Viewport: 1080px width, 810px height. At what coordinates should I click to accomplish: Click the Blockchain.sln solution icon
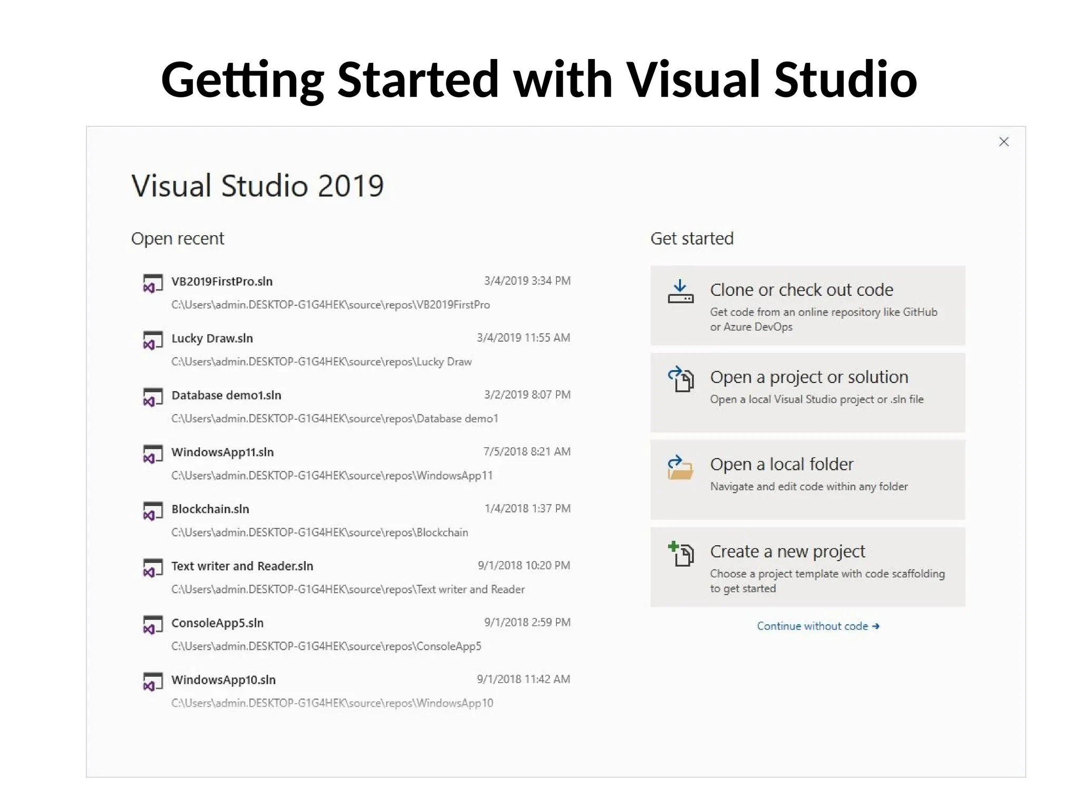tap(152, 511)
